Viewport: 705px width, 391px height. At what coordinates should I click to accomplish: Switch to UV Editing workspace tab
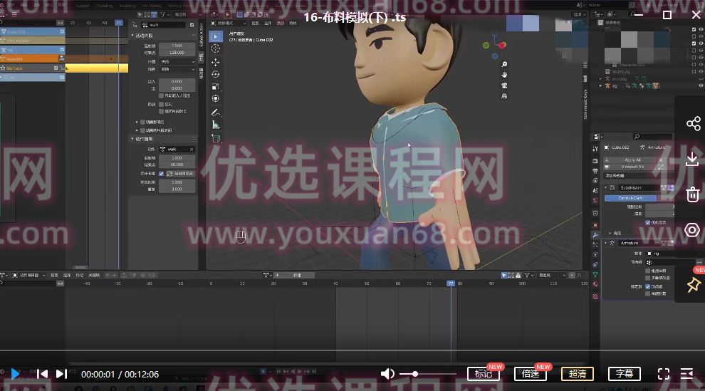click(x=152, y=6)
